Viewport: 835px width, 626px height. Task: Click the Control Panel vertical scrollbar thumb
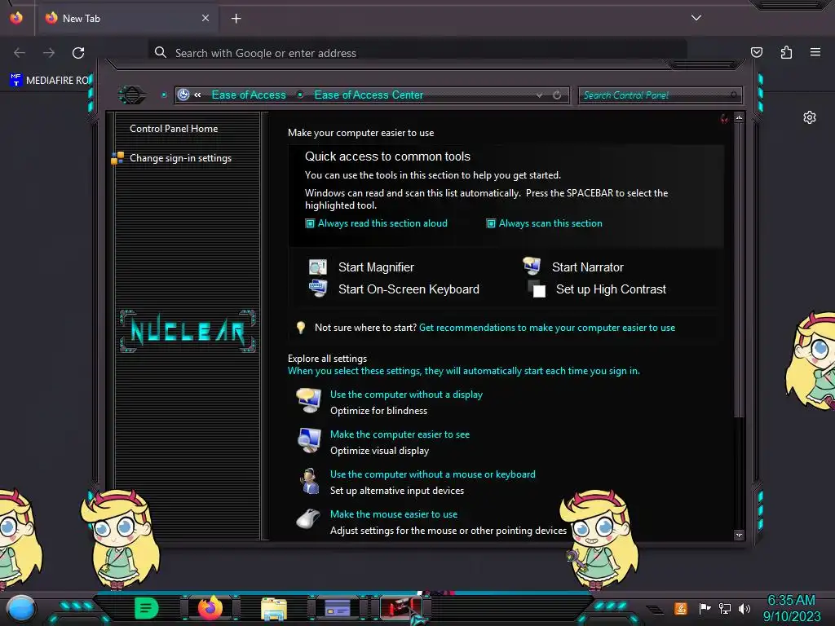pyautogui.click(x=739, y=271)
